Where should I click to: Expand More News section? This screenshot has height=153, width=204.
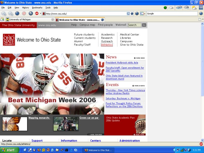point(139,58)
